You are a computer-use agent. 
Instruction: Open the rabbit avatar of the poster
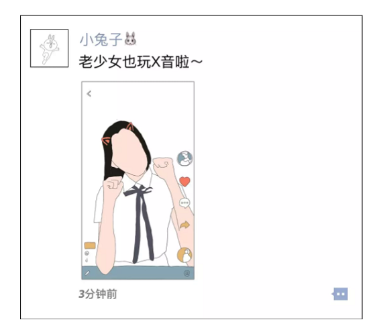pyautogui.click(x=50, y=48)
